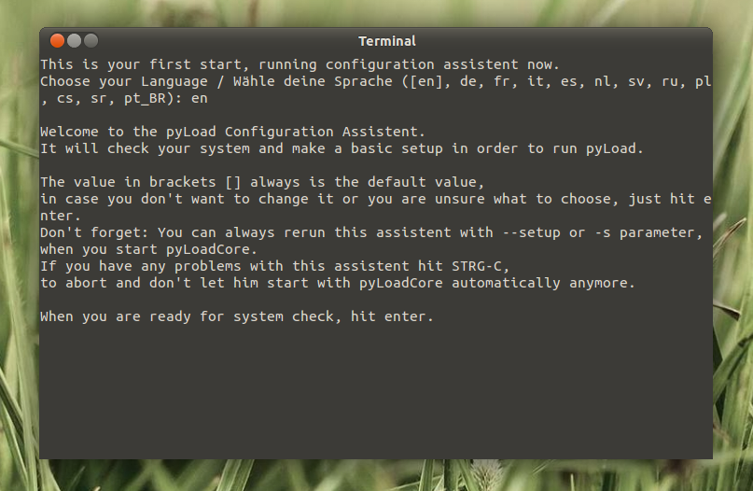Click the typed "en" language answer

(199, 98)
